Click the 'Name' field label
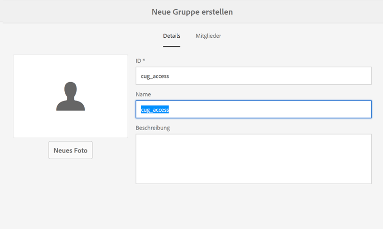The image size is (383, 229). [x=143, y=94]
